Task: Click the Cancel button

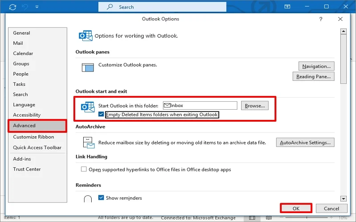Action: [332, 209]
